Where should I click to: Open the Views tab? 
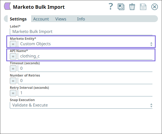pos(61,19)
